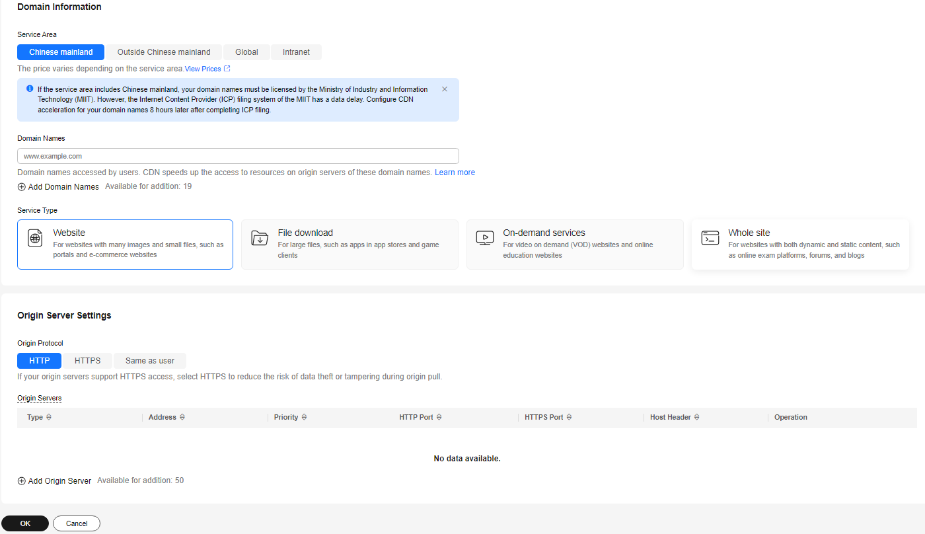Click the 'Available for addition: 50' text

pyautogui.click(x=141, y=480)
